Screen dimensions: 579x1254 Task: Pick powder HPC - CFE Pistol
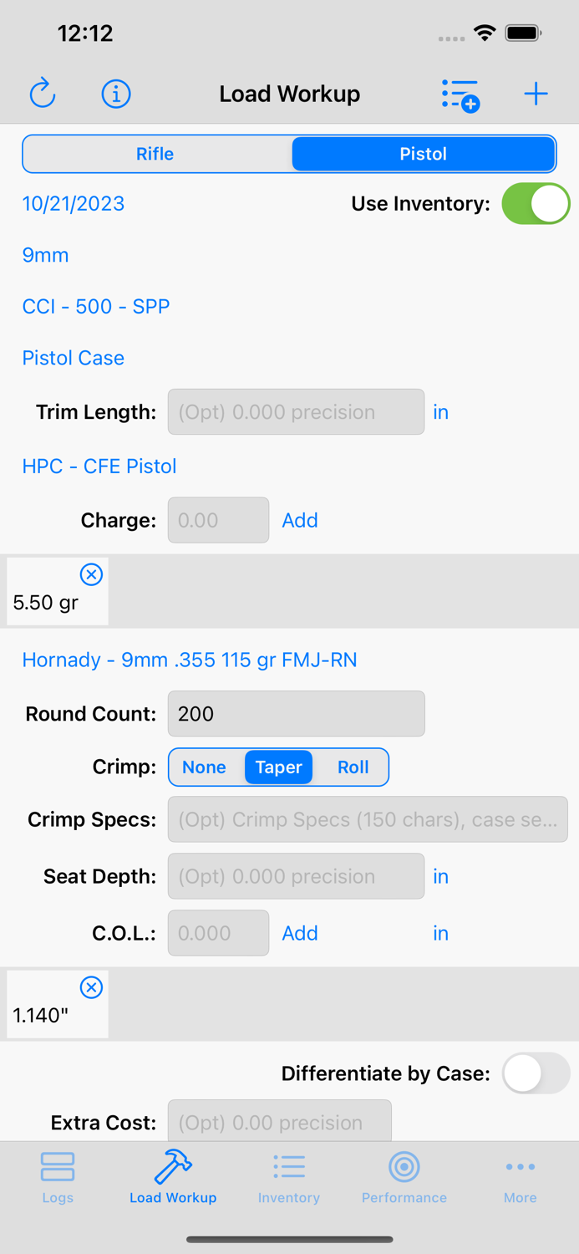99,466
